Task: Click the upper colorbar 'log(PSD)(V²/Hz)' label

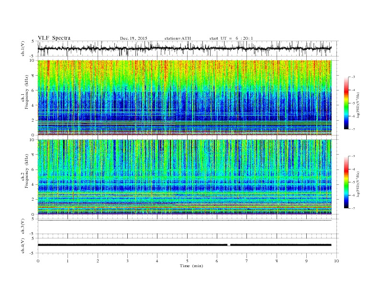Action: pos(358,105)
